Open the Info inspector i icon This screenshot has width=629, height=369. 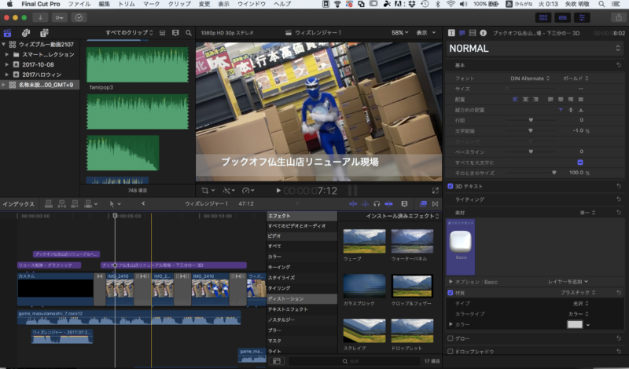pyautogui.click(x=483, y=33)
